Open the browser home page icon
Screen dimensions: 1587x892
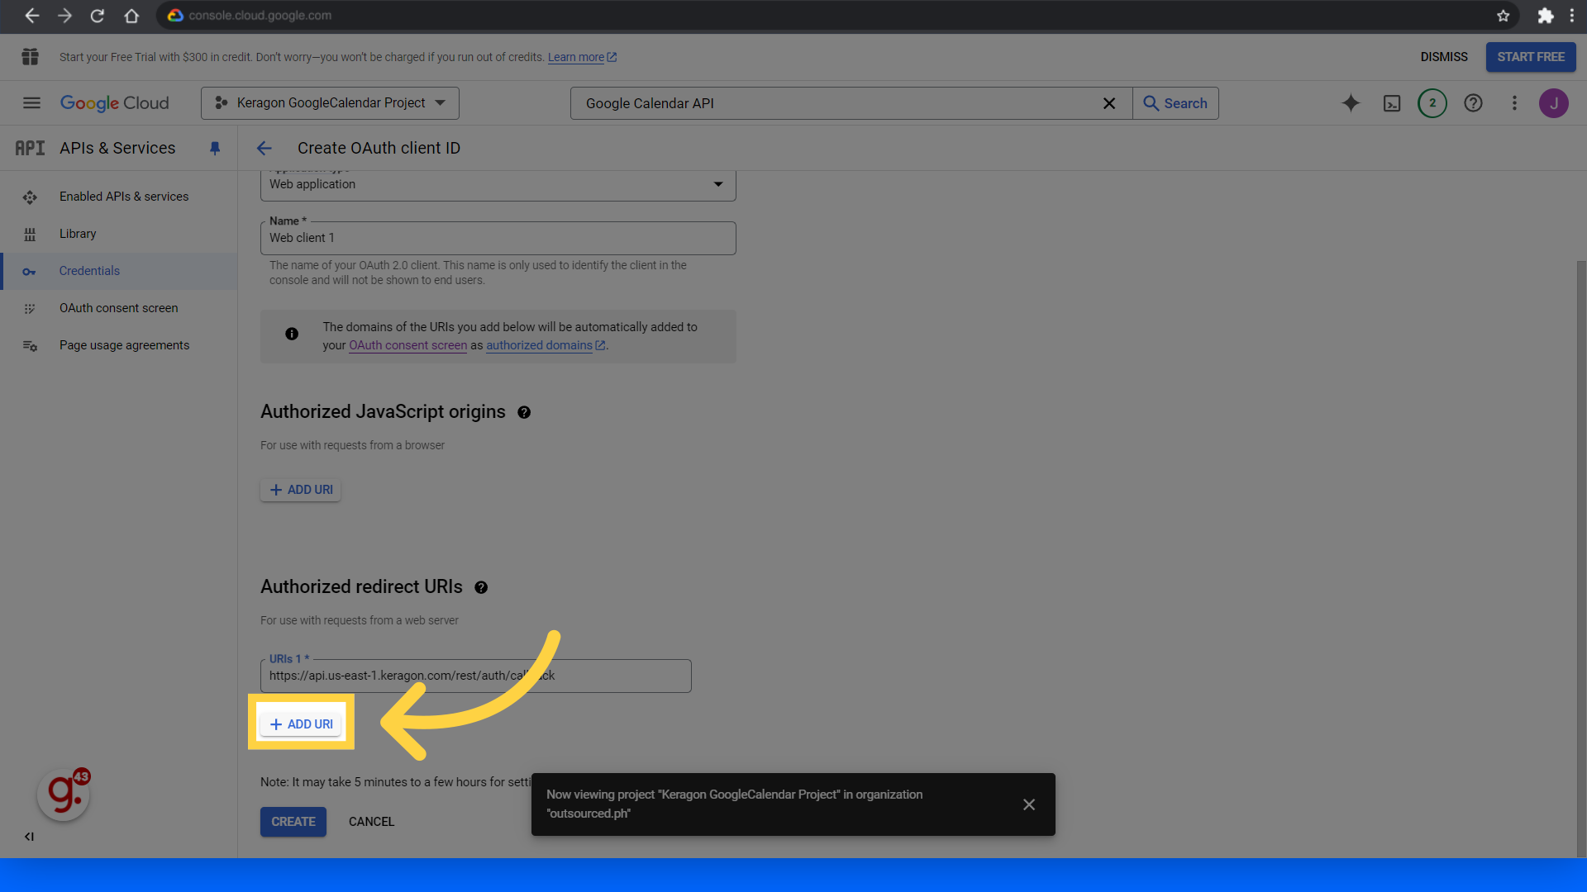coord(131,16)
